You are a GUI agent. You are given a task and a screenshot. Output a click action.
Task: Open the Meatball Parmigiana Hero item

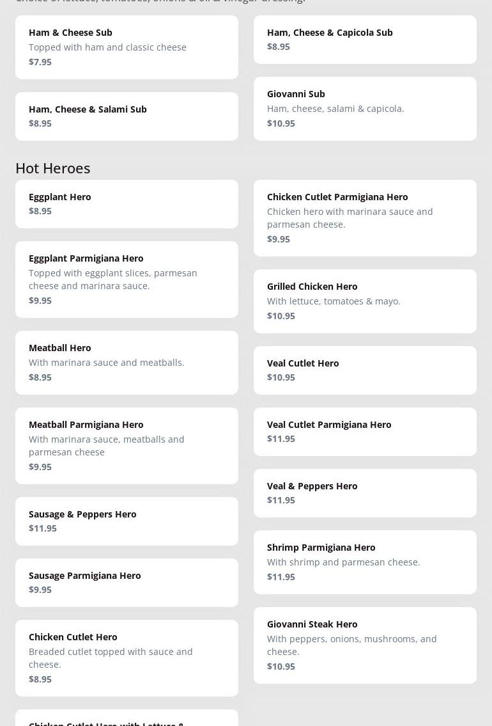pos(127,446)
